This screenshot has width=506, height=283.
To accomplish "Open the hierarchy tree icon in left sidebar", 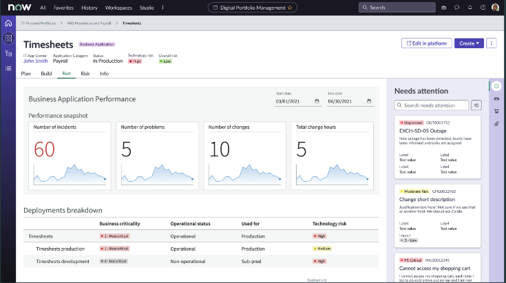I will pyautogui.click(x=8, y=53).
